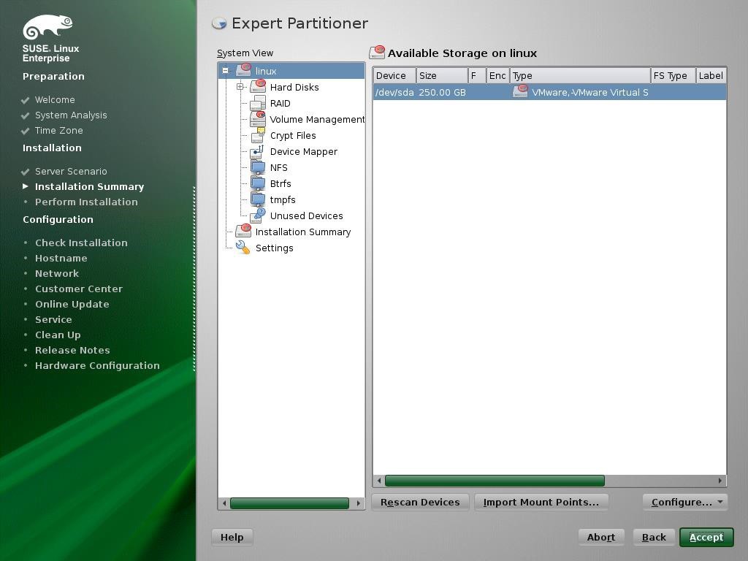Click the Btrfs tree icon
Image resolution: width=748 pixels, height=561 pixels.
pos(258,183)
